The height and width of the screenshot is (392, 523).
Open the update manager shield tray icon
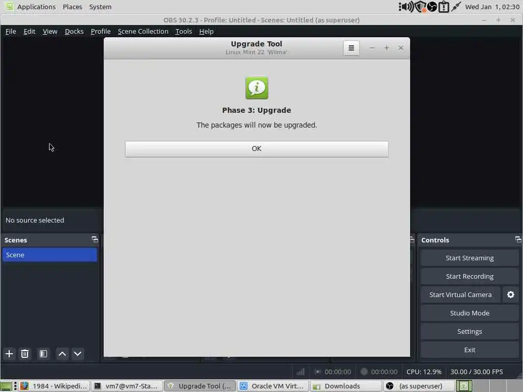coord(421,7)
